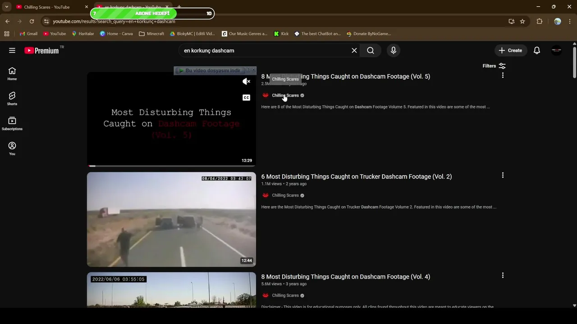
Task: Toggle captions on the preview video
Action: 246,98
